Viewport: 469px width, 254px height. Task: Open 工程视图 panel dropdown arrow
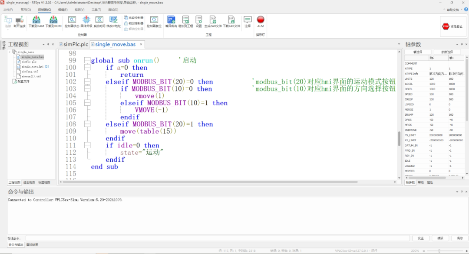[43, 44]
